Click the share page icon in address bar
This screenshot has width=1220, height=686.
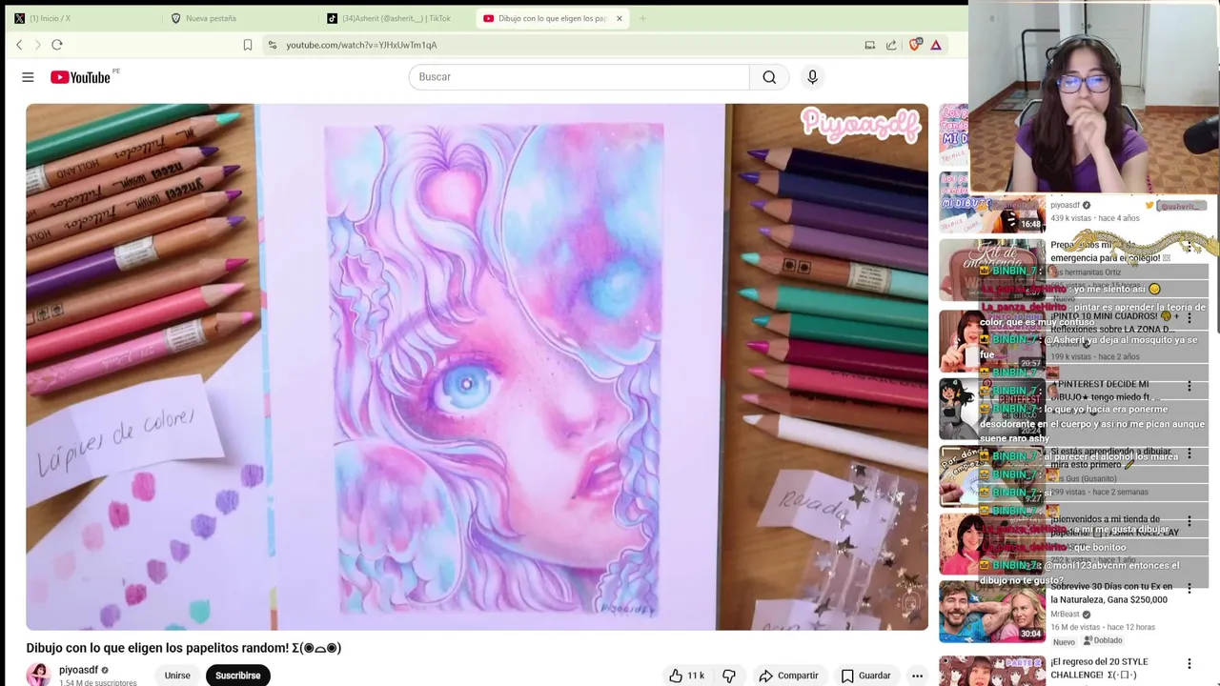(x=891, y=45)
